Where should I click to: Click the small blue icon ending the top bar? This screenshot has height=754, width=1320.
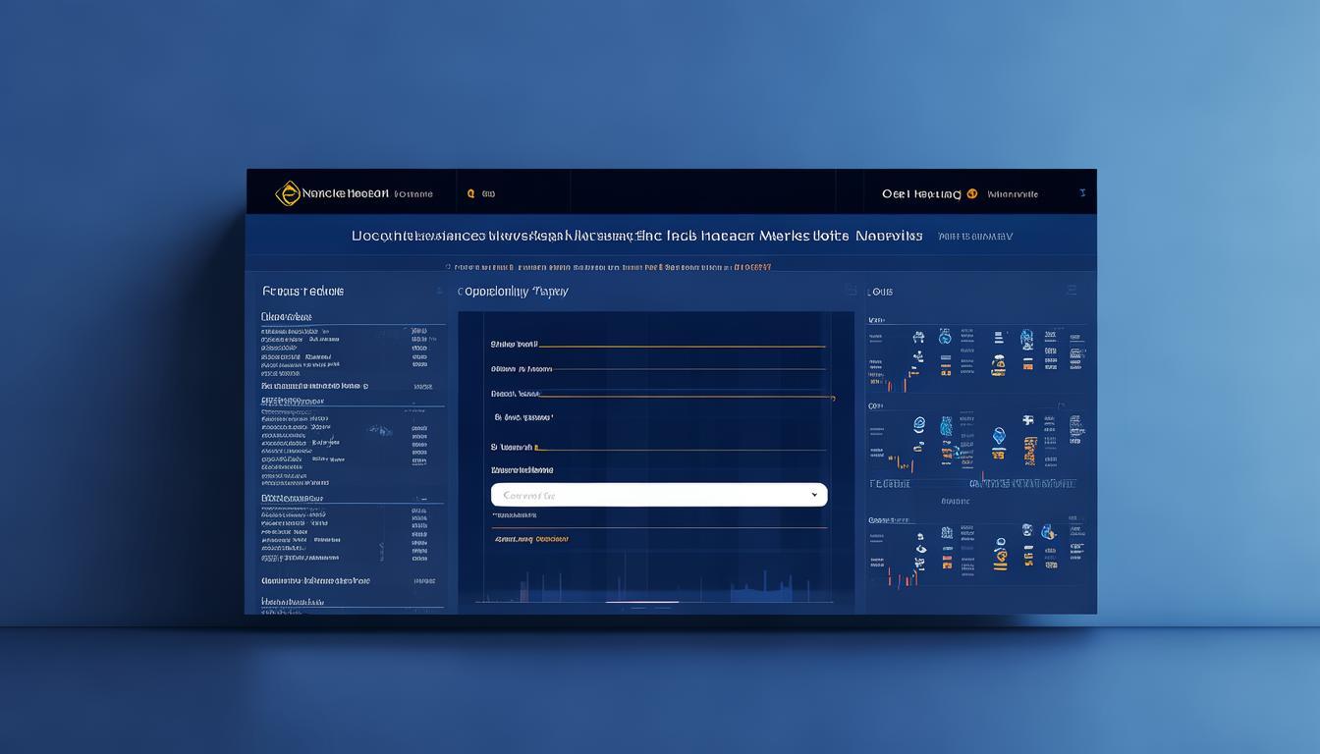[x=1081, y=193]
